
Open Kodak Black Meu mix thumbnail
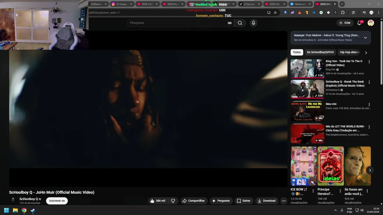coord(307,111)
